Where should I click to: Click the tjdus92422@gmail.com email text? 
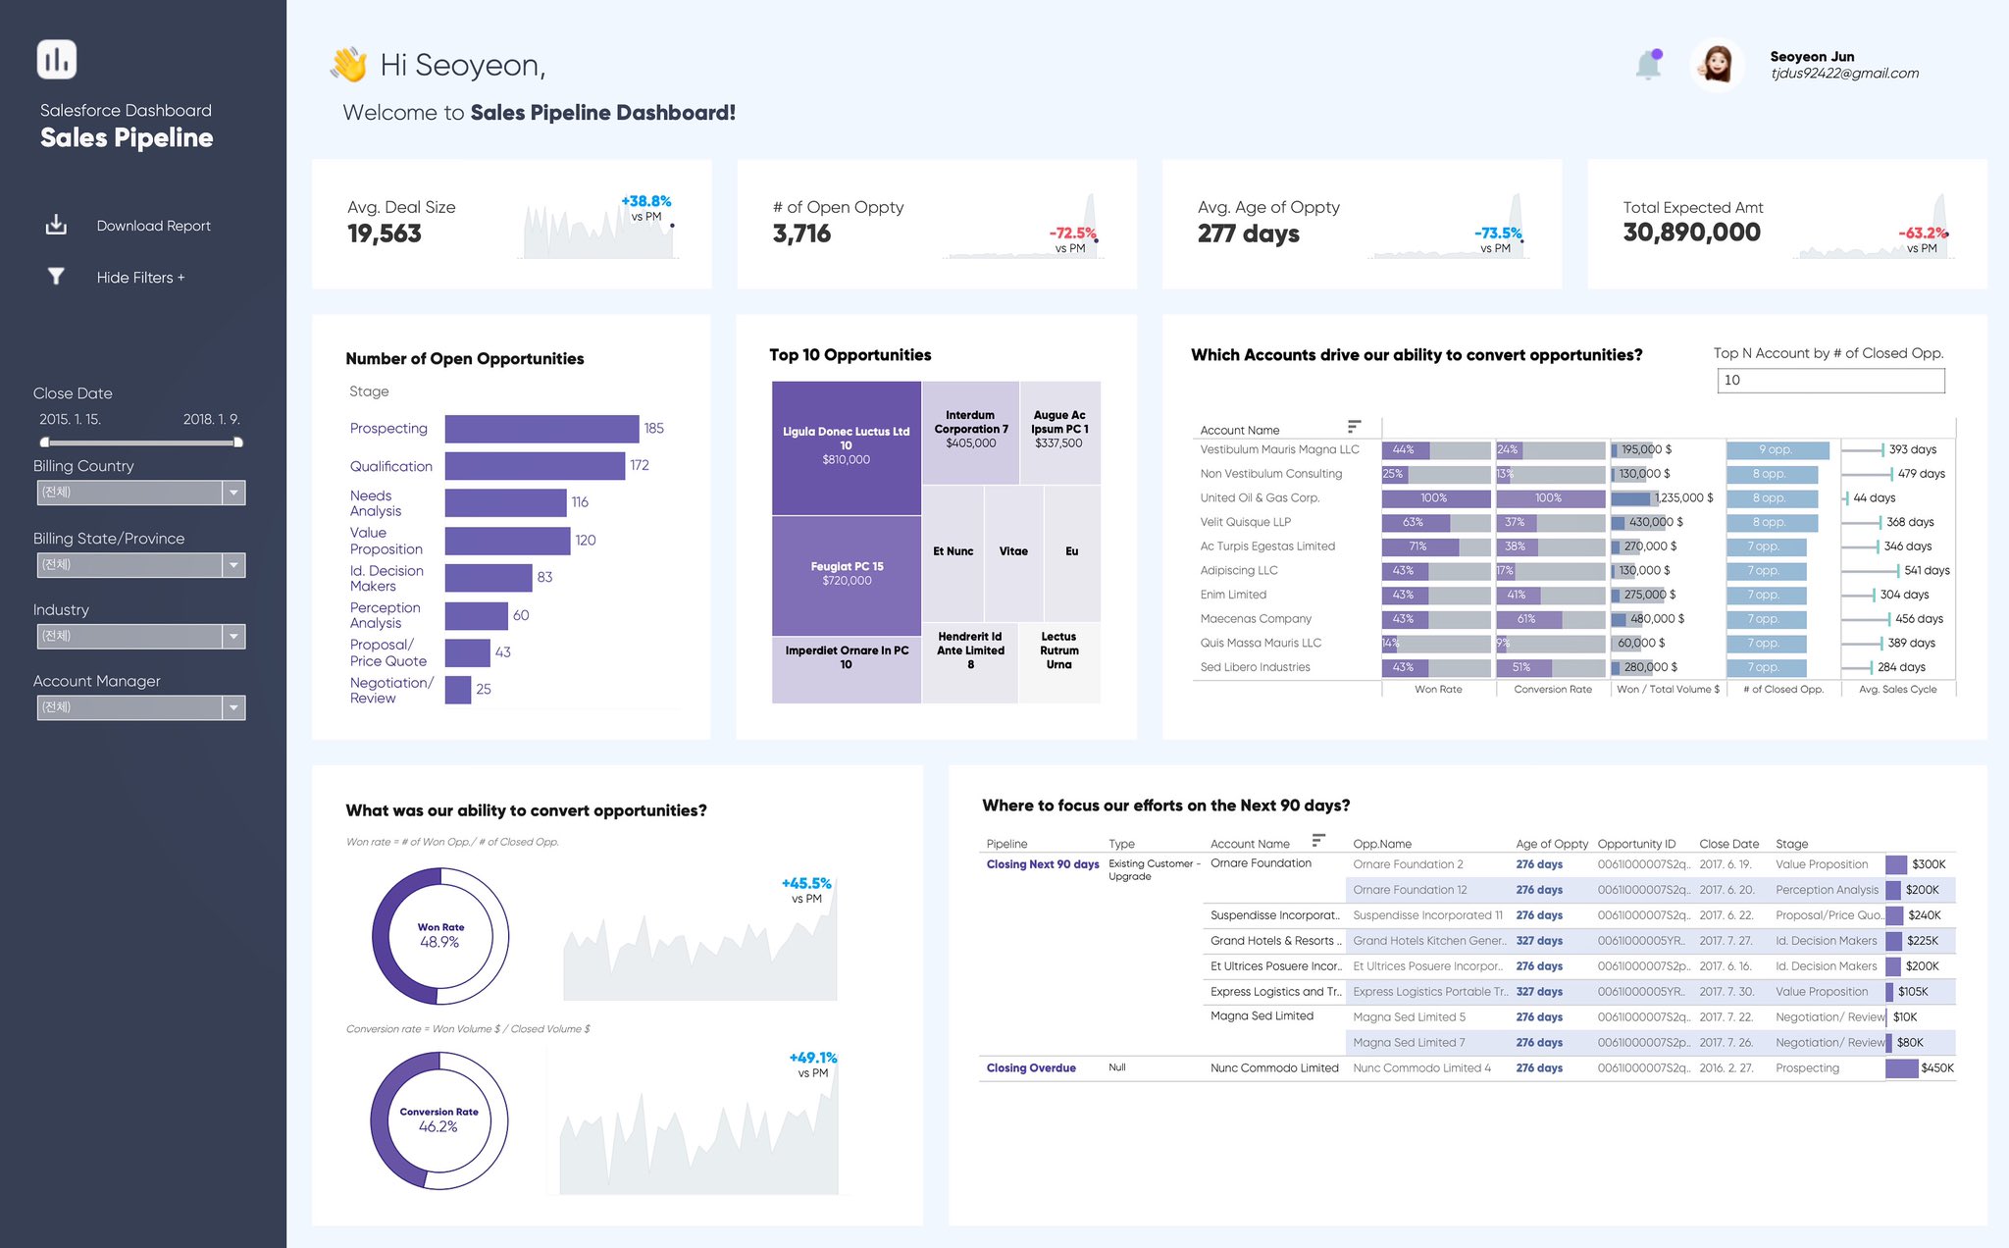click(x=1844, y=72)
